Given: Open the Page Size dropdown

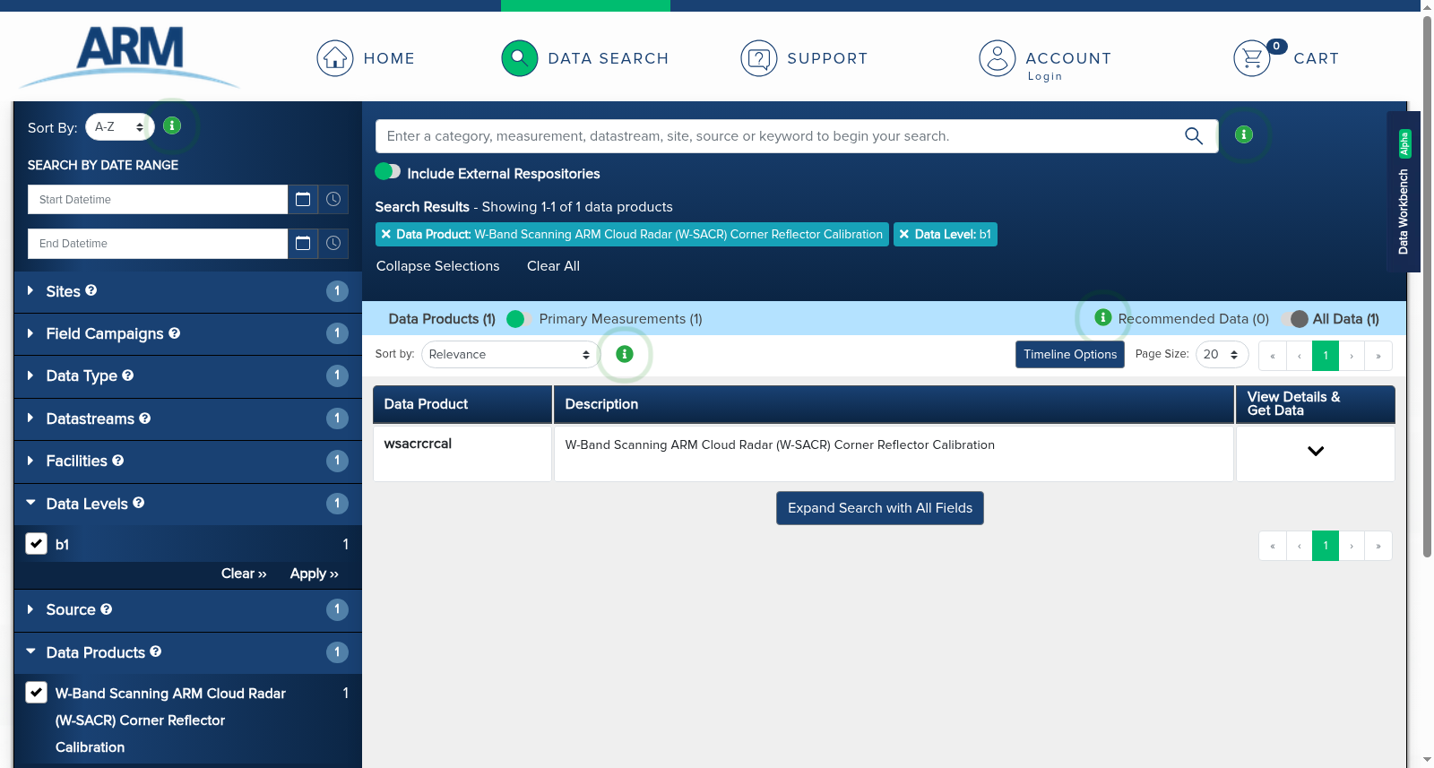Looking at the screenshot, I should pos(1222,354).
